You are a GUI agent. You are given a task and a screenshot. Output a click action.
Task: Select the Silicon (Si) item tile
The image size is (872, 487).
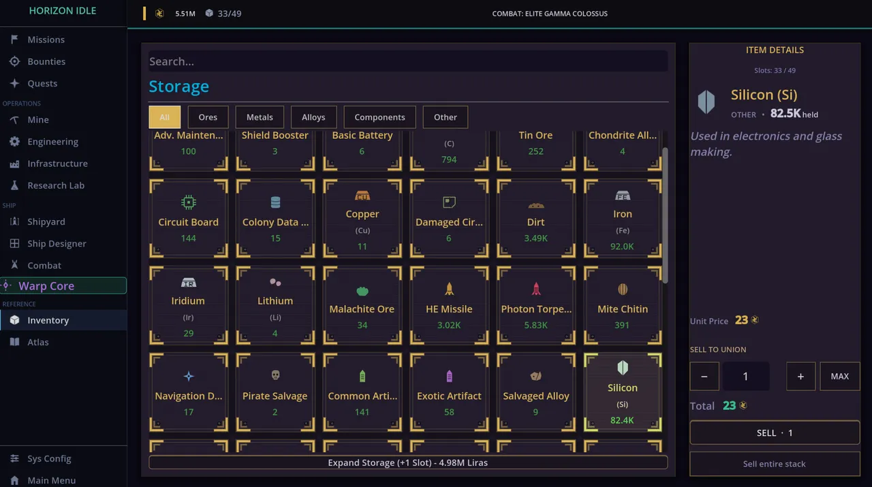pyautogui.click(x=623, y=392)
